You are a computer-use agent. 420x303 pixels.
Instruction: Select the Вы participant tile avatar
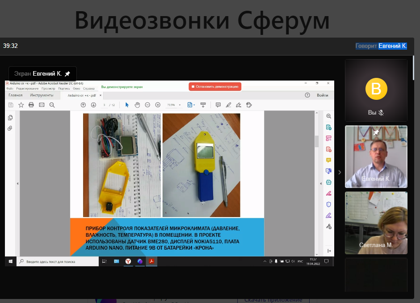coord(376,89)
